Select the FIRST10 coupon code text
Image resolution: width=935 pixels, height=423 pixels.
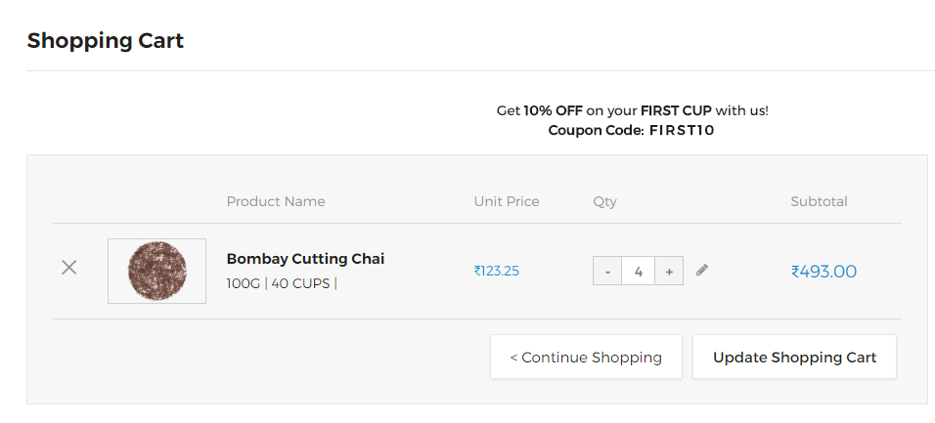[682, 130]
